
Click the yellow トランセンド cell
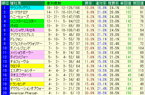[x=27, y=84]
